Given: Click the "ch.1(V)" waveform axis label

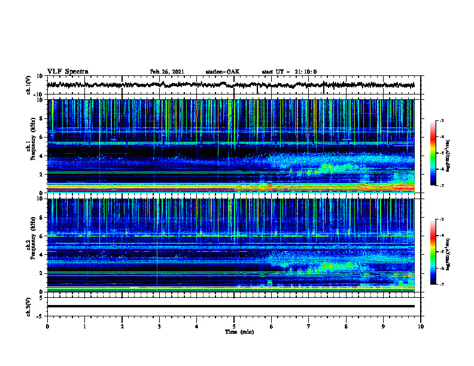Looking at the screenshot, I should (29, 85).
